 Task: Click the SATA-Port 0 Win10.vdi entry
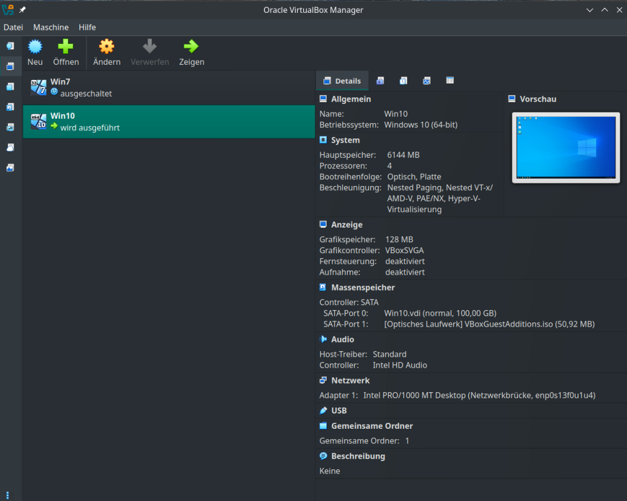[x=440, y=313]
